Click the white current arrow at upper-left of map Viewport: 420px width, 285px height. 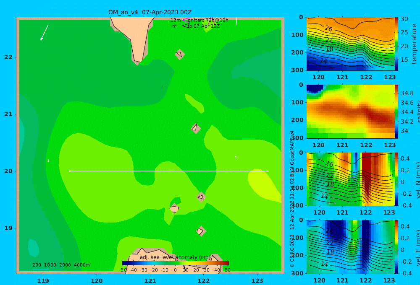point(44,33)
